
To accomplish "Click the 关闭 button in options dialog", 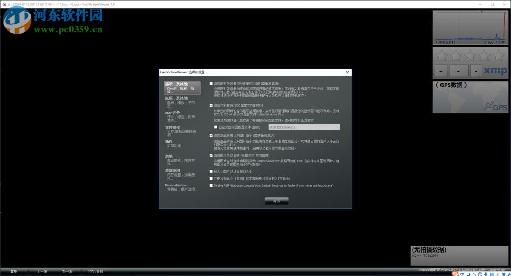I will [x=276, y=201].
